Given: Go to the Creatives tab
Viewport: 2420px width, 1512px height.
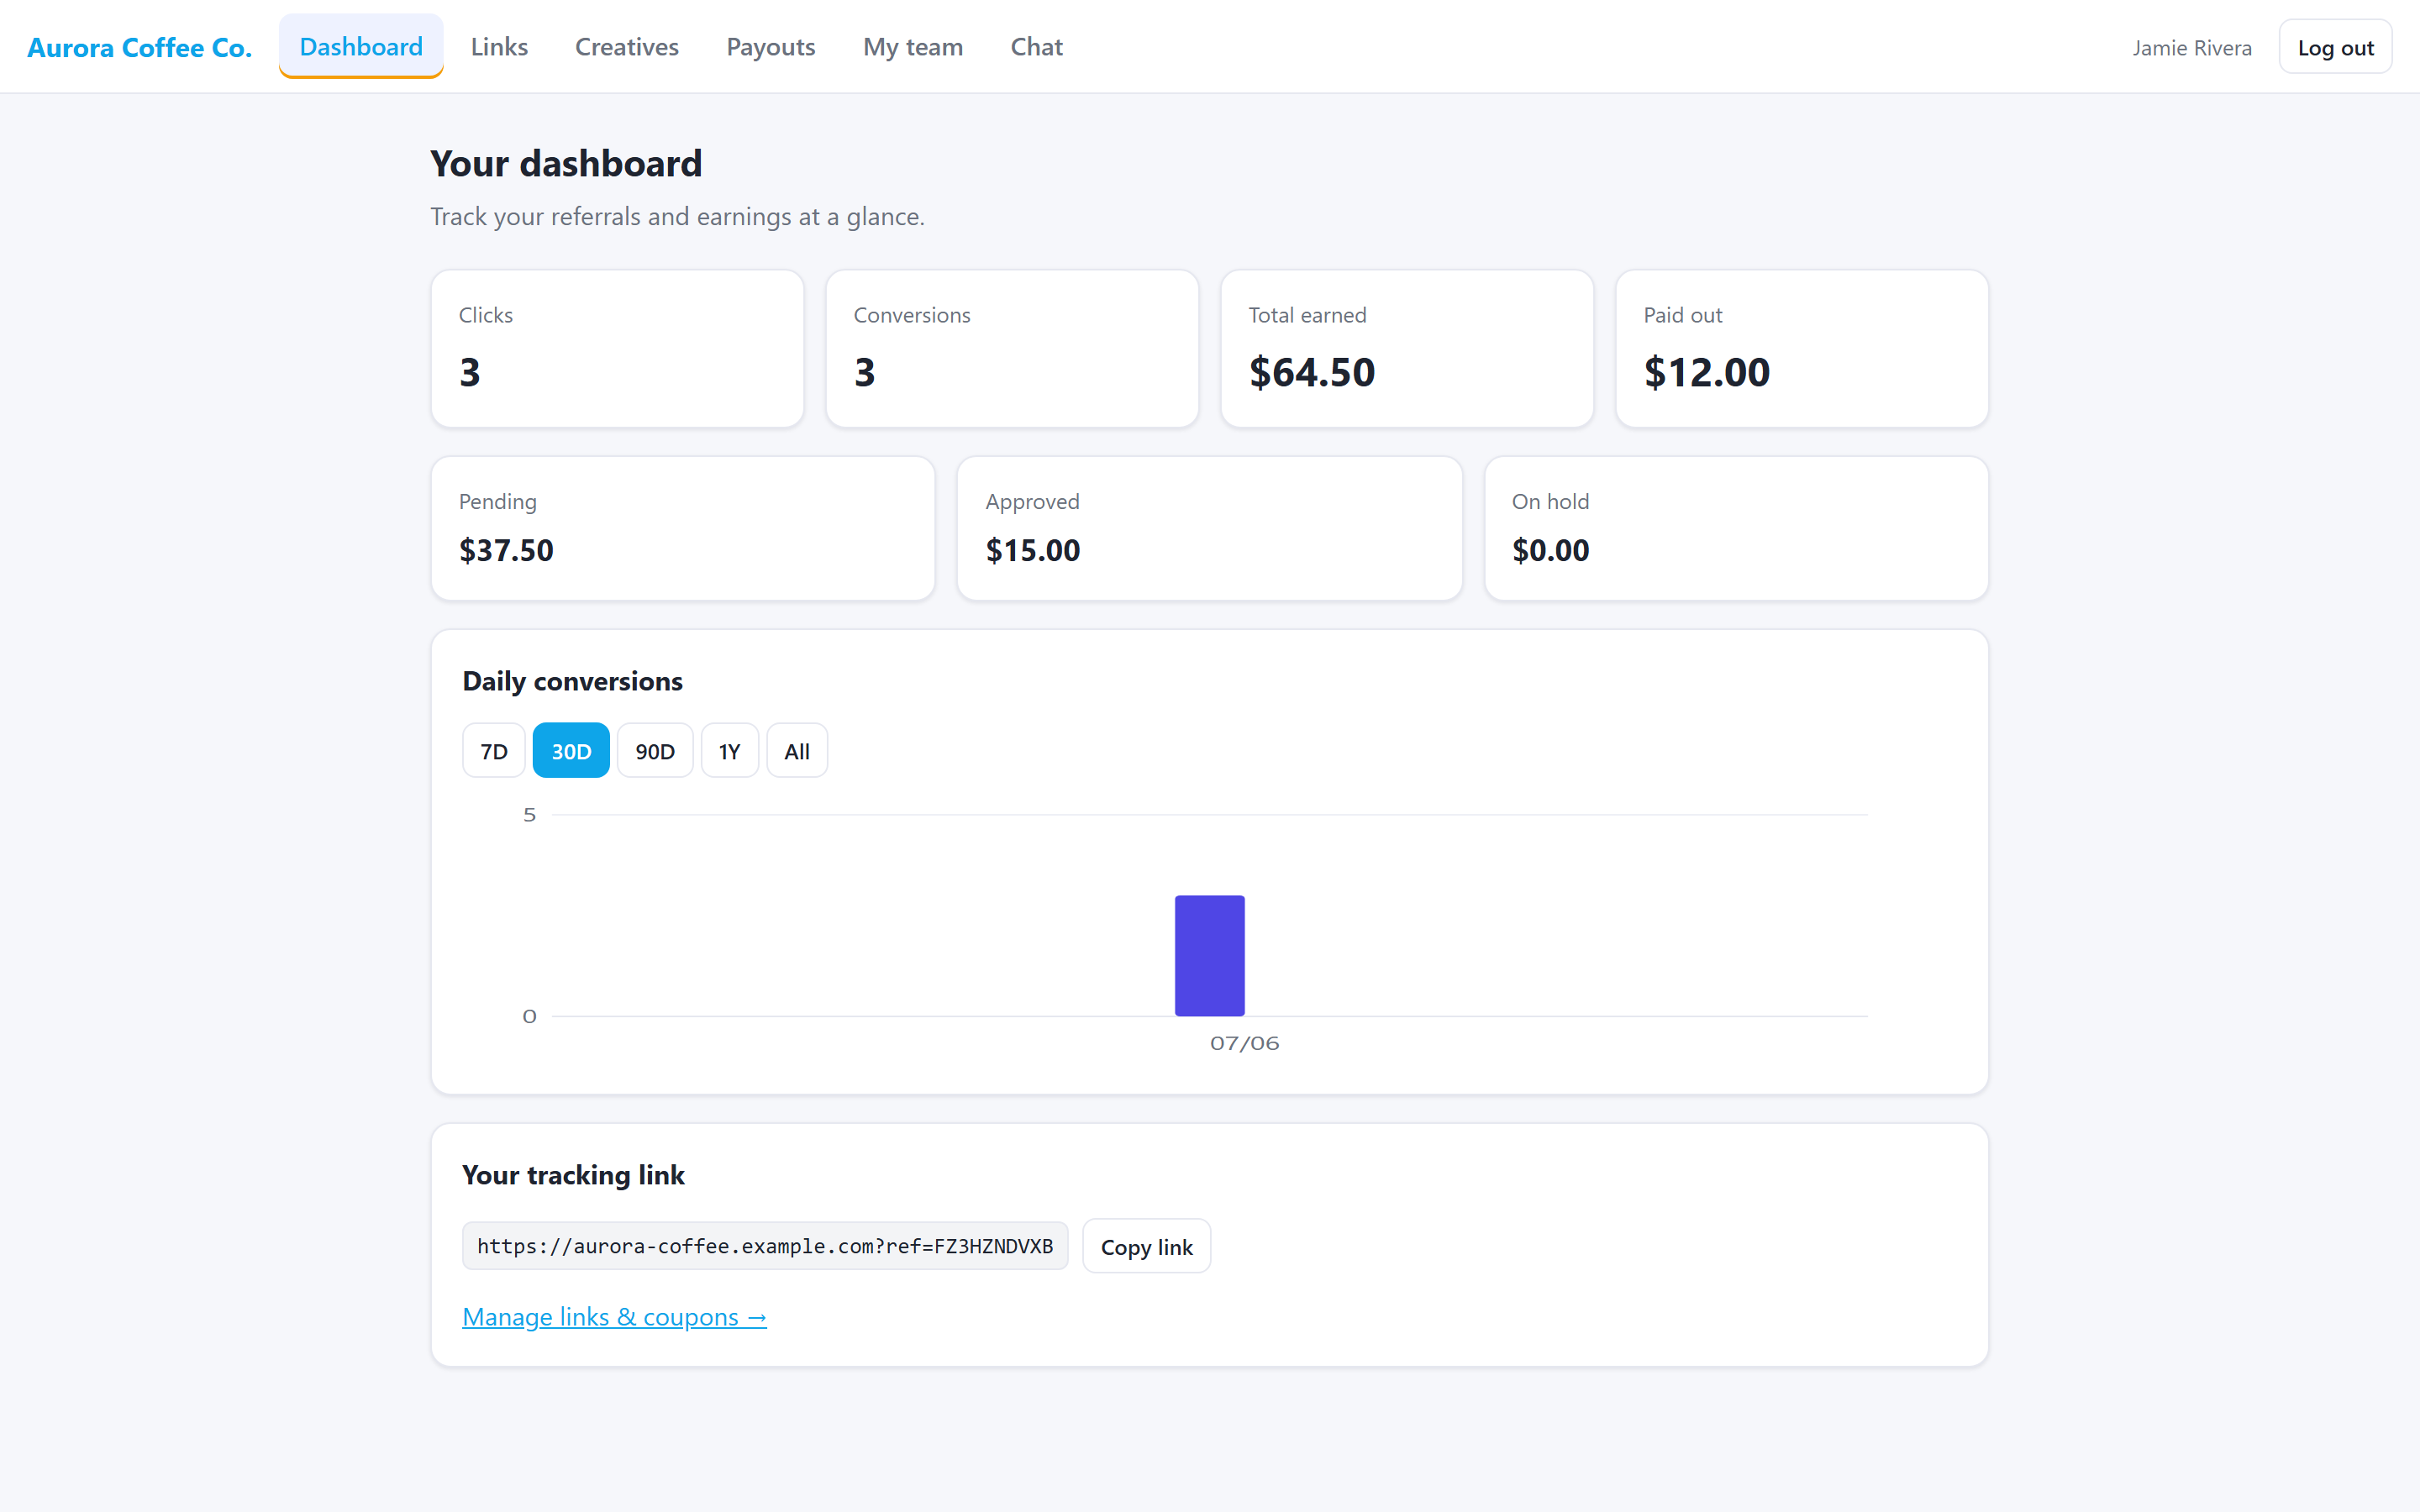Looking at the screenshot, I should pos(627,46).
